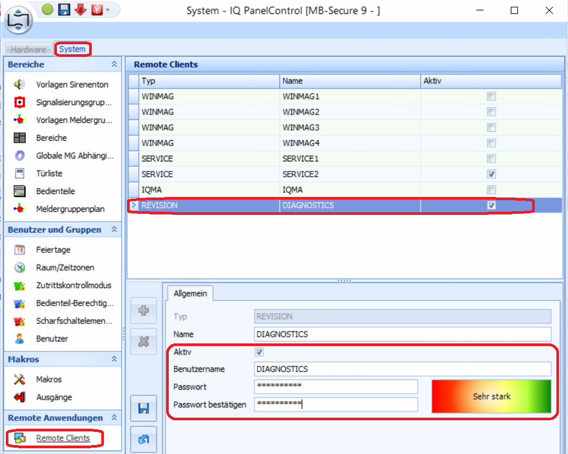Click the Bereiche grid icon
568x454 pixels.
coord(20,138)
